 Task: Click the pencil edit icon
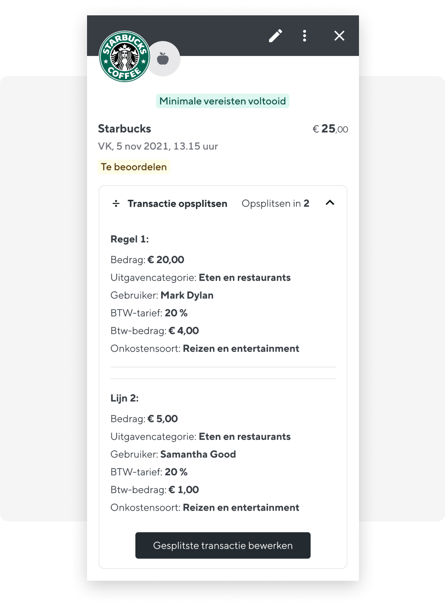[x=275, y=36]
